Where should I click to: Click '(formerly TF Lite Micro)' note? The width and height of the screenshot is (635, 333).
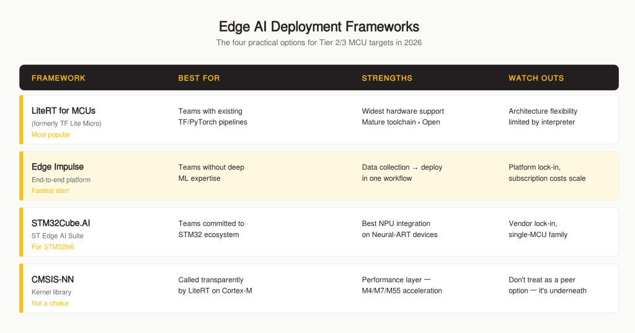[x=66, y=123]
